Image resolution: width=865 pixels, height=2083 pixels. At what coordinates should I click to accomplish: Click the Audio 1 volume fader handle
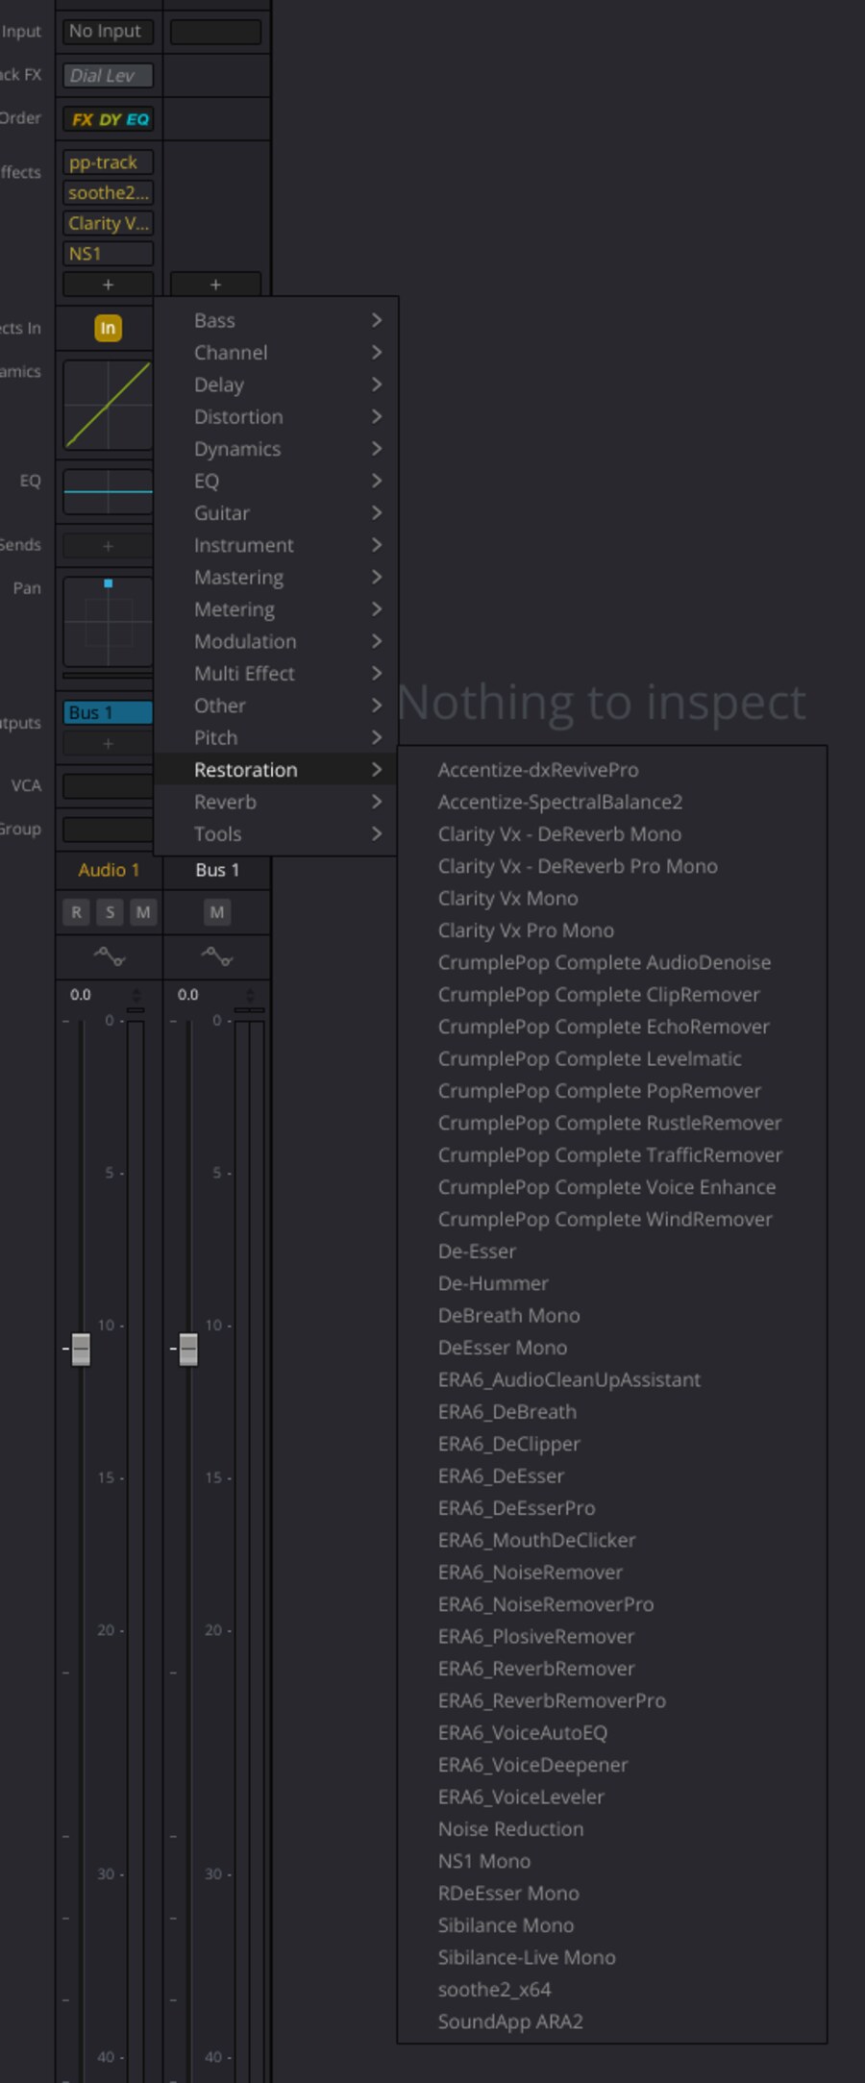[x=81, y=1349]
